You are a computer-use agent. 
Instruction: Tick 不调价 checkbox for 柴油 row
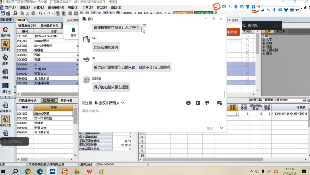(x=247, y=59)
